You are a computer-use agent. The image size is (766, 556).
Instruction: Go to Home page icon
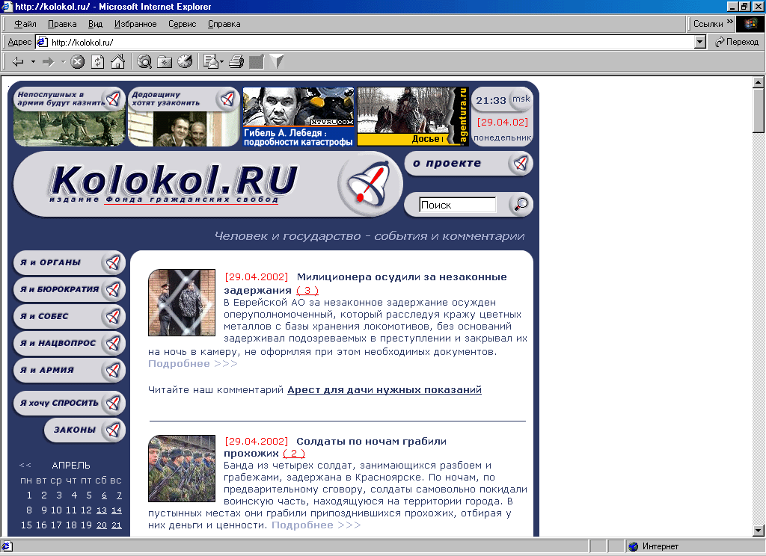point(117,62)
